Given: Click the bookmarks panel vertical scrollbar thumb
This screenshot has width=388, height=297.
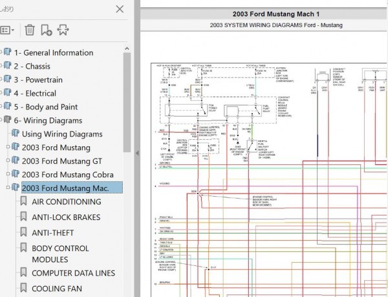Looking at the screenshot, I should point(127,102).
